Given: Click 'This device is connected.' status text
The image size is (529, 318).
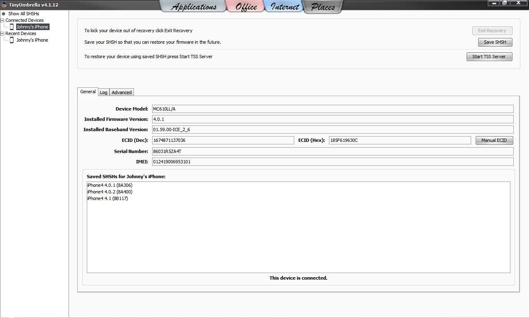Looking at the screenshot, I should (x=298, y=278).
